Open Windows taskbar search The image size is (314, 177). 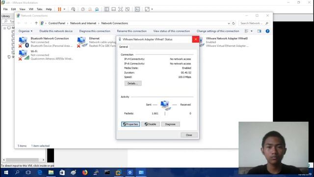click(17, 173)
